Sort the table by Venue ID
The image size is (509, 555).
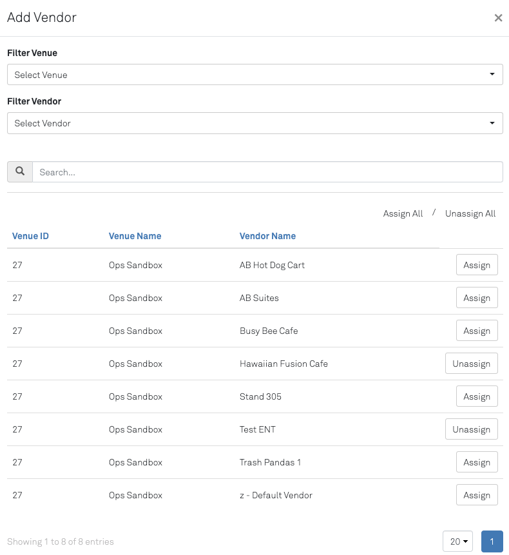pyautogui.click(x=30, y=236)
